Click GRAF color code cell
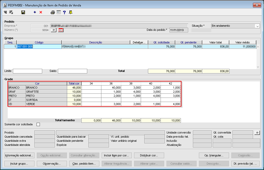Screen dimensions: 264x170 click(17, 92)
